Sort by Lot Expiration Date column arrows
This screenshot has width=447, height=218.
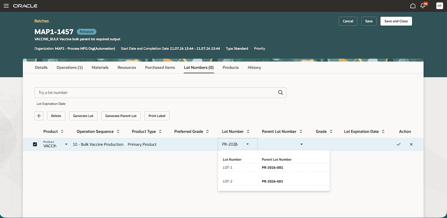pos(383,131)
